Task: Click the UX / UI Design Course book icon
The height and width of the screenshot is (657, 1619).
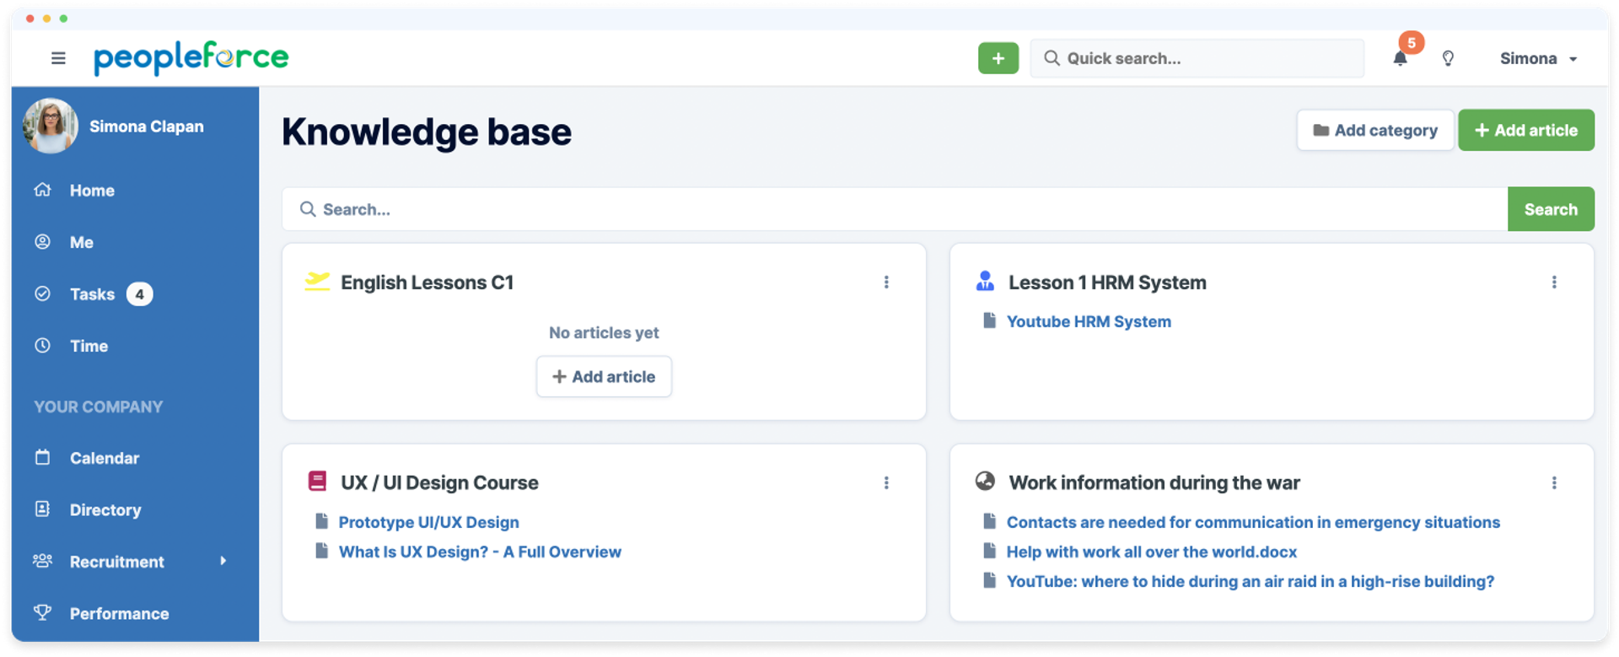Action: (x=317, y=481)
